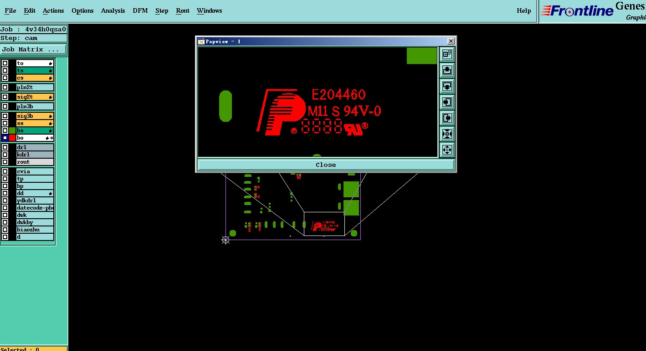Open the Step menu

click(x=162, y=10)
